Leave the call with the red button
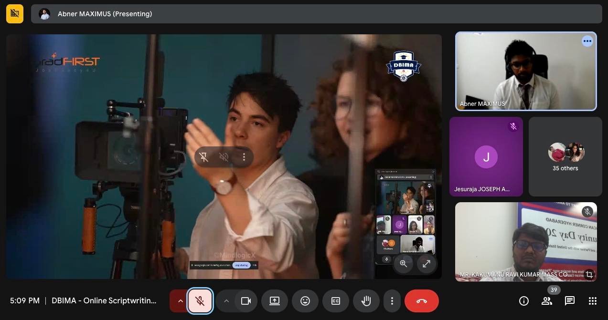 [421, 301]
